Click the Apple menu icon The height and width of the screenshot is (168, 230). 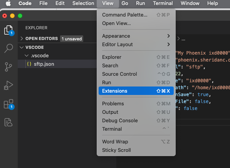click(8, 3)
